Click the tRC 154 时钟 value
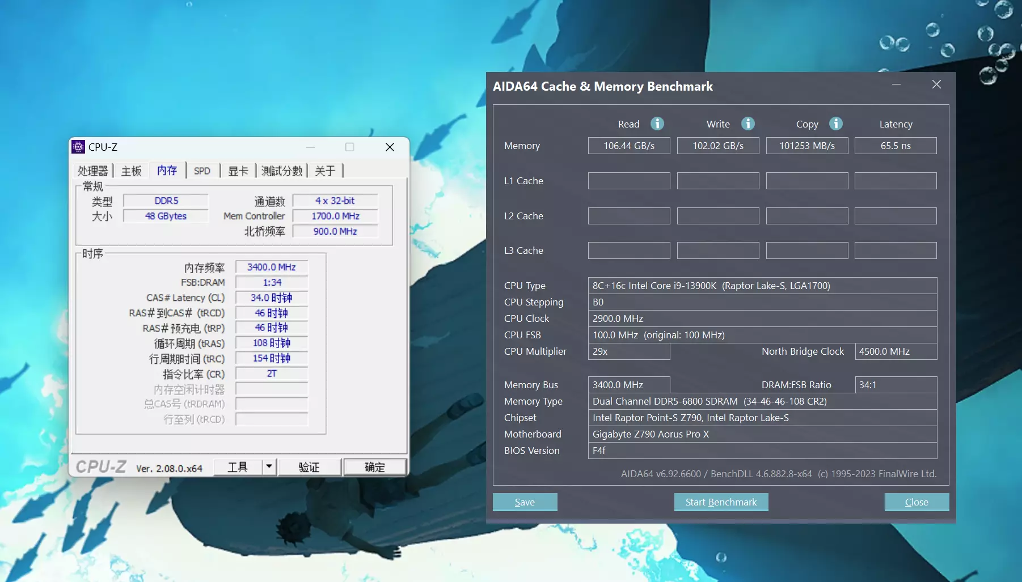The height and width of the screenshot is (582, 1022). coord(272,358)
